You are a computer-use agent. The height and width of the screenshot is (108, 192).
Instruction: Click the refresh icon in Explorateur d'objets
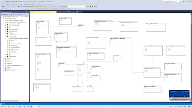point(18,14)
